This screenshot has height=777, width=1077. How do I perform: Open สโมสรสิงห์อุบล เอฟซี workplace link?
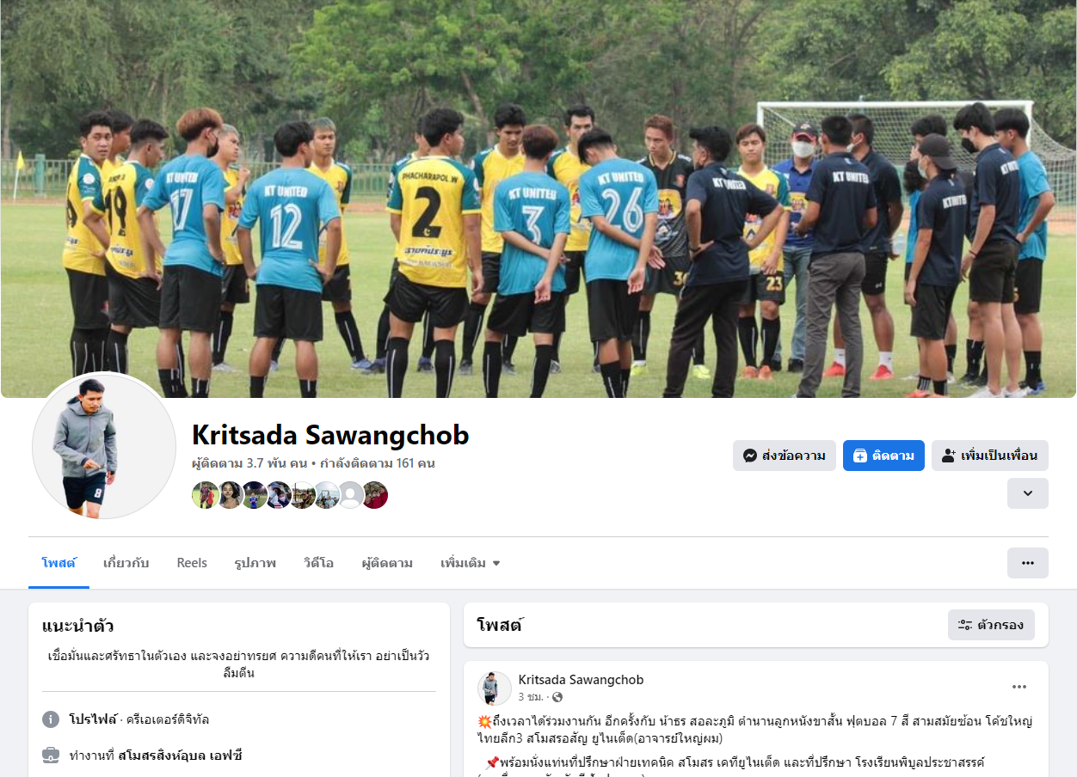pos(181,756)
